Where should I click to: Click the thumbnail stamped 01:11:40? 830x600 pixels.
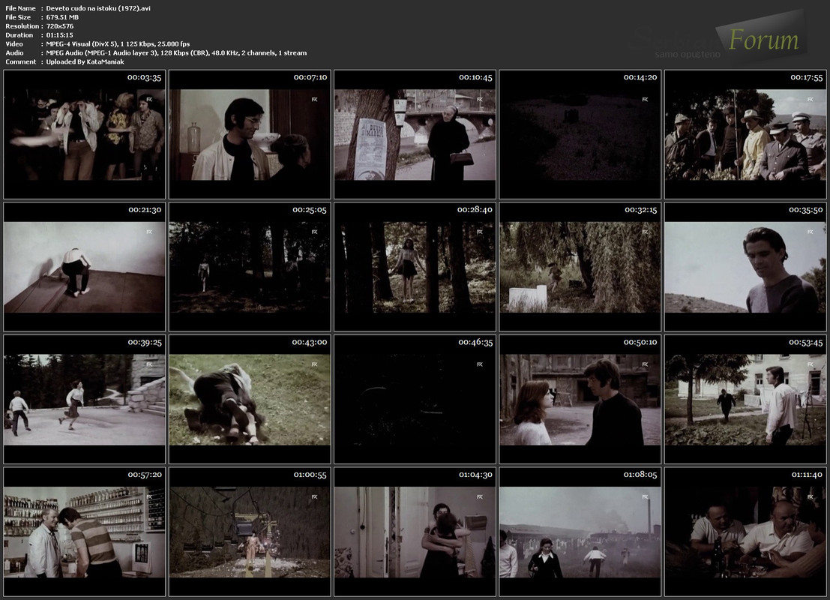745,532
